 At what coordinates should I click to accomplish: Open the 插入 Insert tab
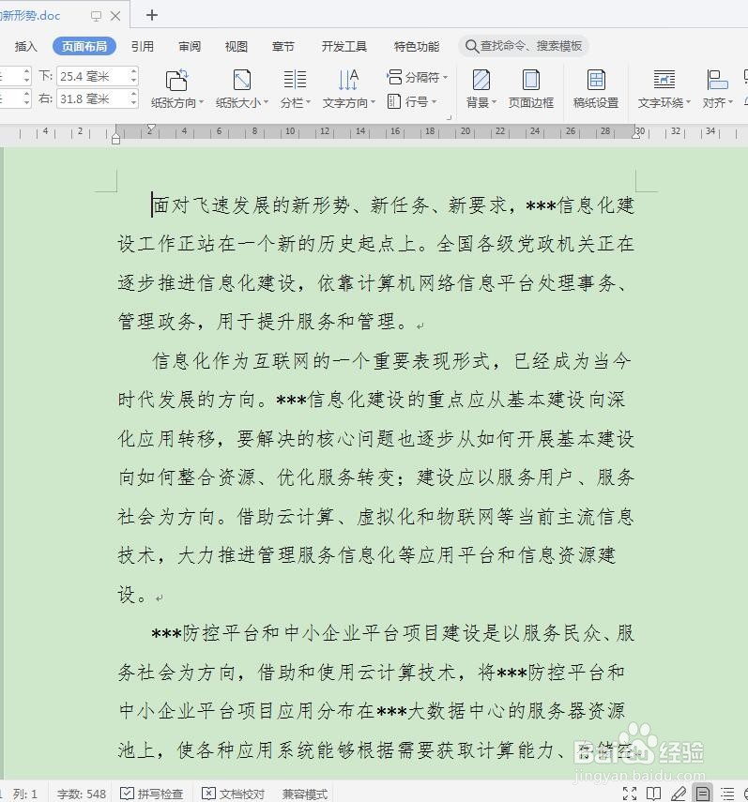pos(25,47)
